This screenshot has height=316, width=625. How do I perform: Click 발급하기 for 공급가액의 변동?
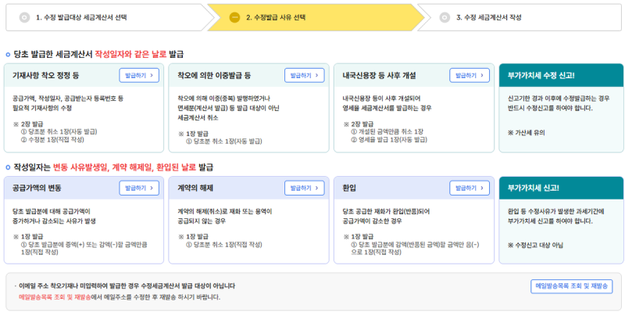tap(139, 188)
